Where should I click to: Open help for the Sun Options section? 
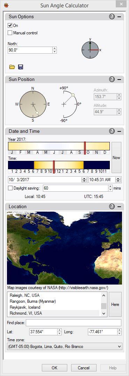(112, 16)
